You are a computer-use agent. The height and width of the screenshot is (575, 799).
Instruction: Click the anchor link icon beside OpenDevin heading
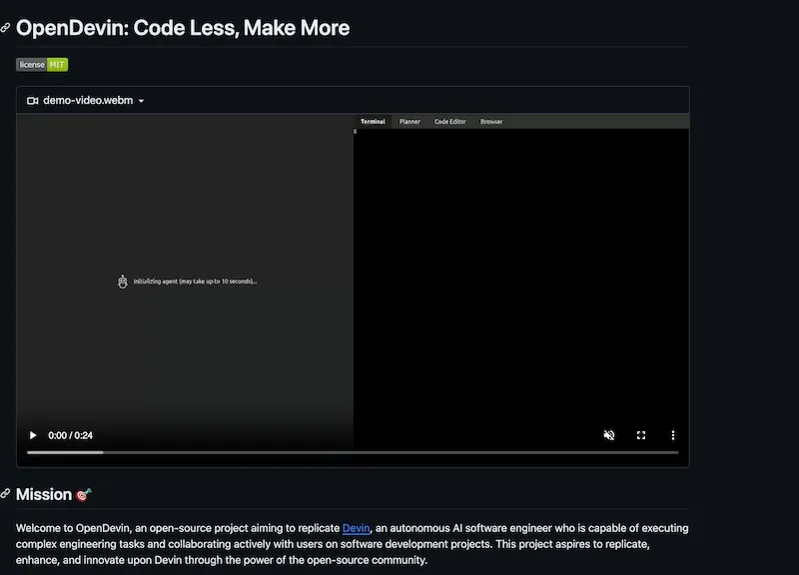6,28
